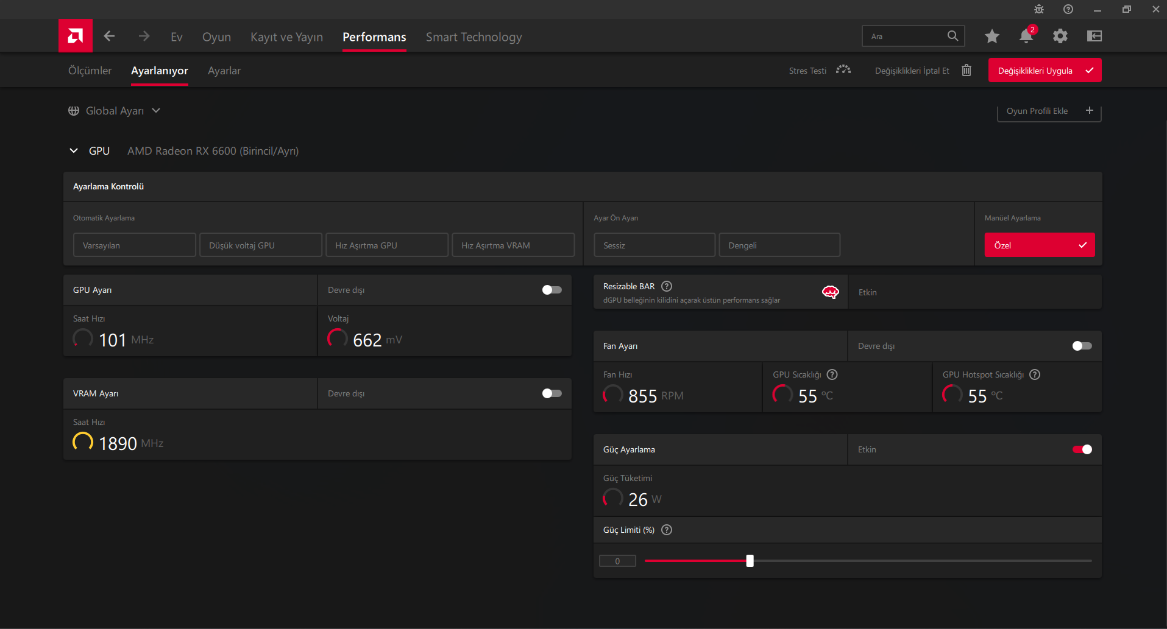Select the Performans tab
The width and height of the screenshot is (1167, 629).
point(374,37)
